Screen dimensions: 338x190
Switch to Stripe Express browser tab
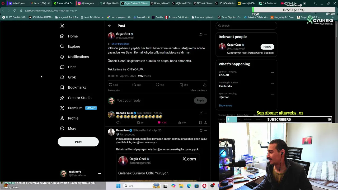click(17, 3)
